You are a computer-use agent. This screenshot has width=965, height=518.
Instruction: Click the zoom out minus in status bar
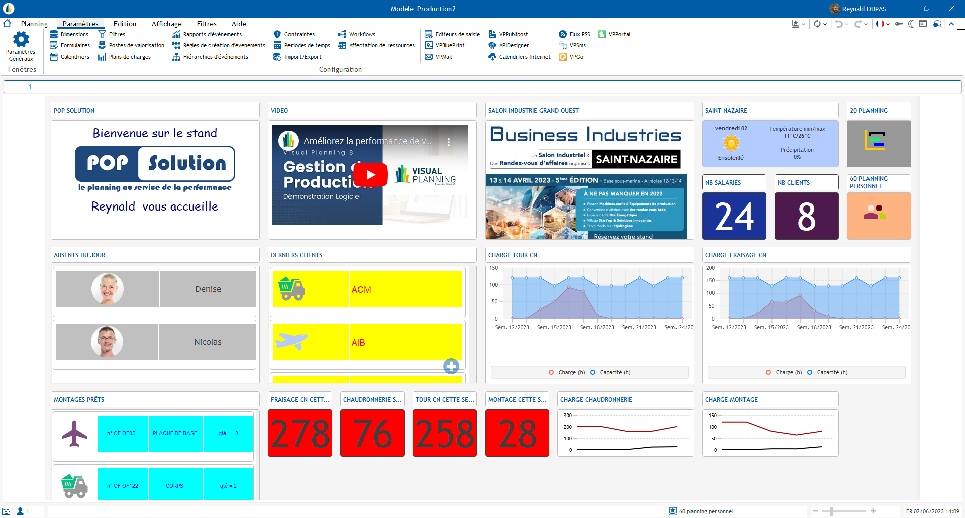point(815,511)
